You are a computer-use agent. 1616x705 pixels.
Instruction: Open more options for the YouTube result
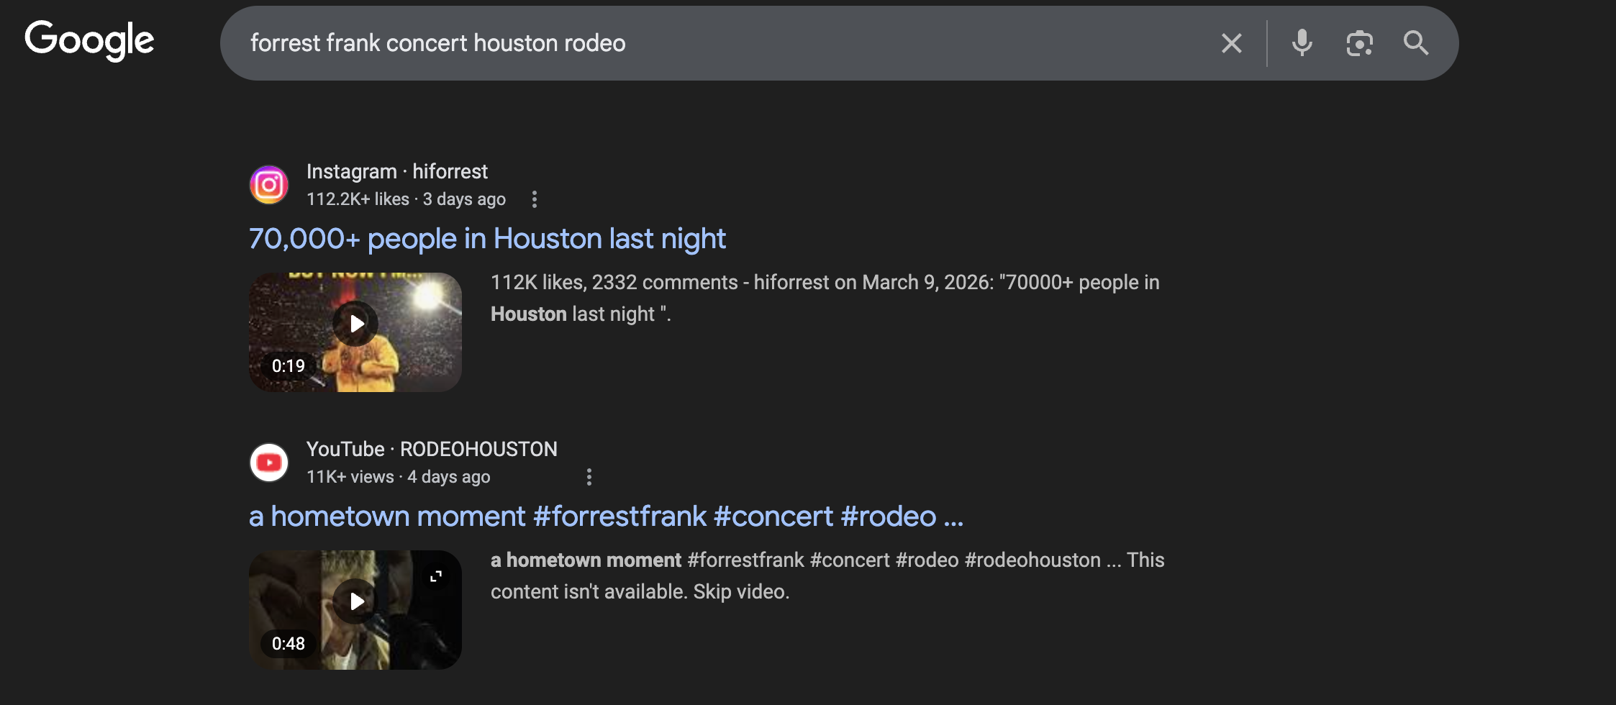point(589,477)
